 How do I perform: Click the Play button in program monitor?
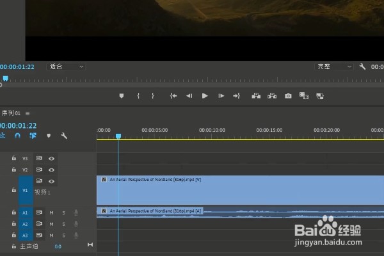coord(205,96)
